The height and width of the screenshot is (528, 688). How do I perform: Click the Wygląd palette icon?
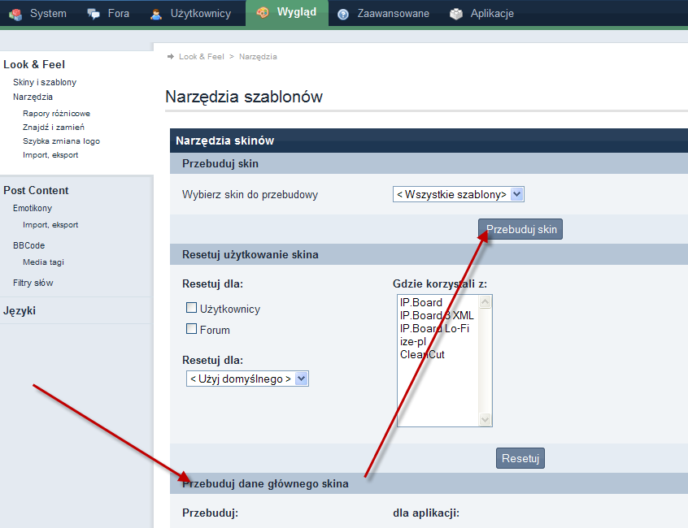click(x=262, y=13)
